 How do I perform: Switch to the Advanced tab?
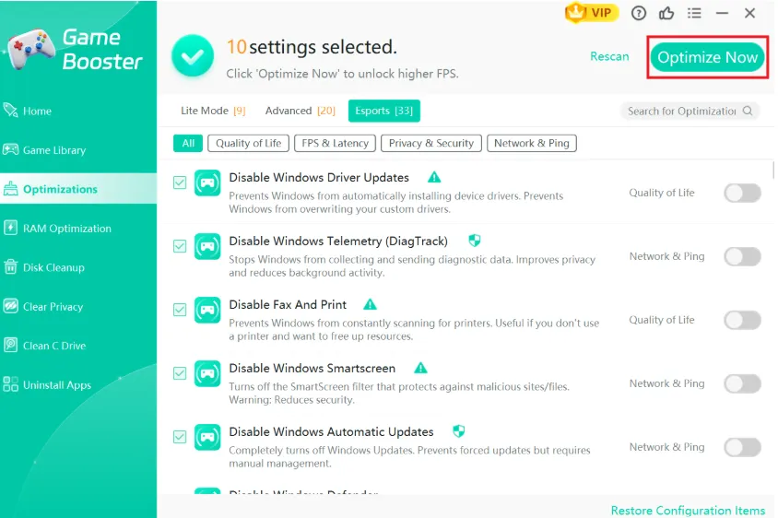coord(301,111)
